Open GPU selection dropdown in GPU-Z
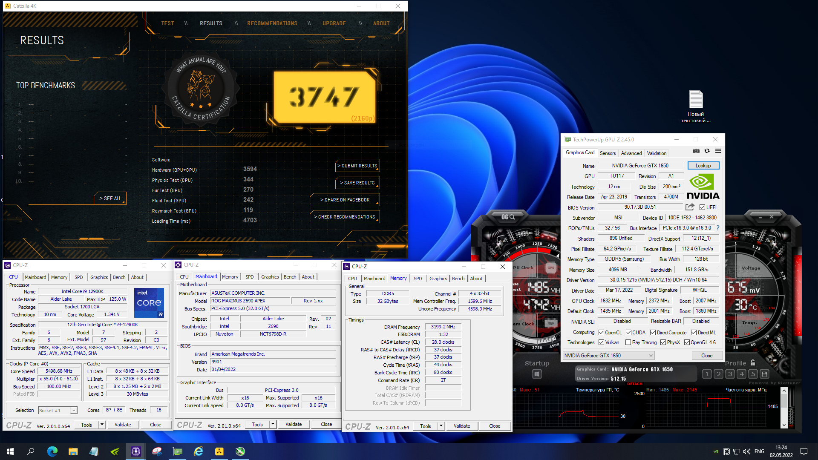818x460 pixels. [609, 356]
